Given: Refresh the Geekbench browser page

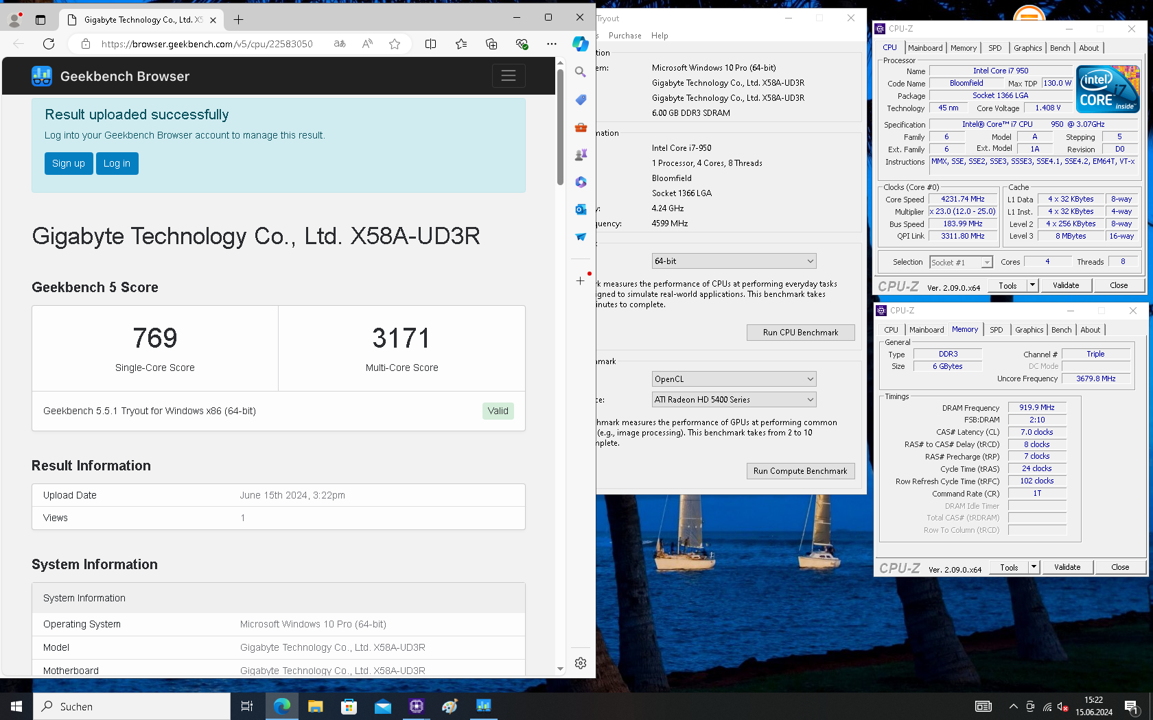Looking at the screenshot, I should click(48, 44).
